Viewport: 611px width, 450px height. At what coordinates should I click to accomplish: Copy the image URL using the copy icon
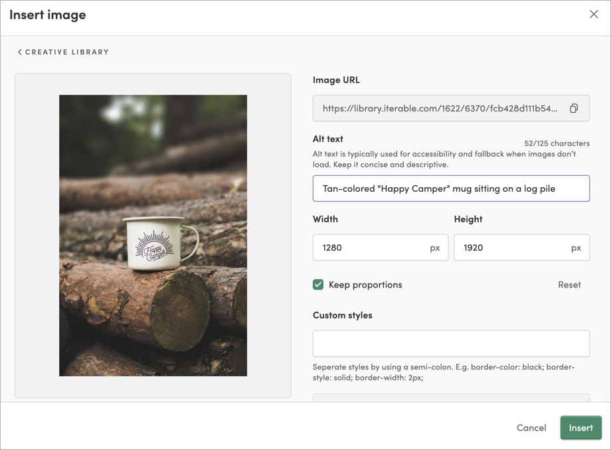tap(573, 108)
